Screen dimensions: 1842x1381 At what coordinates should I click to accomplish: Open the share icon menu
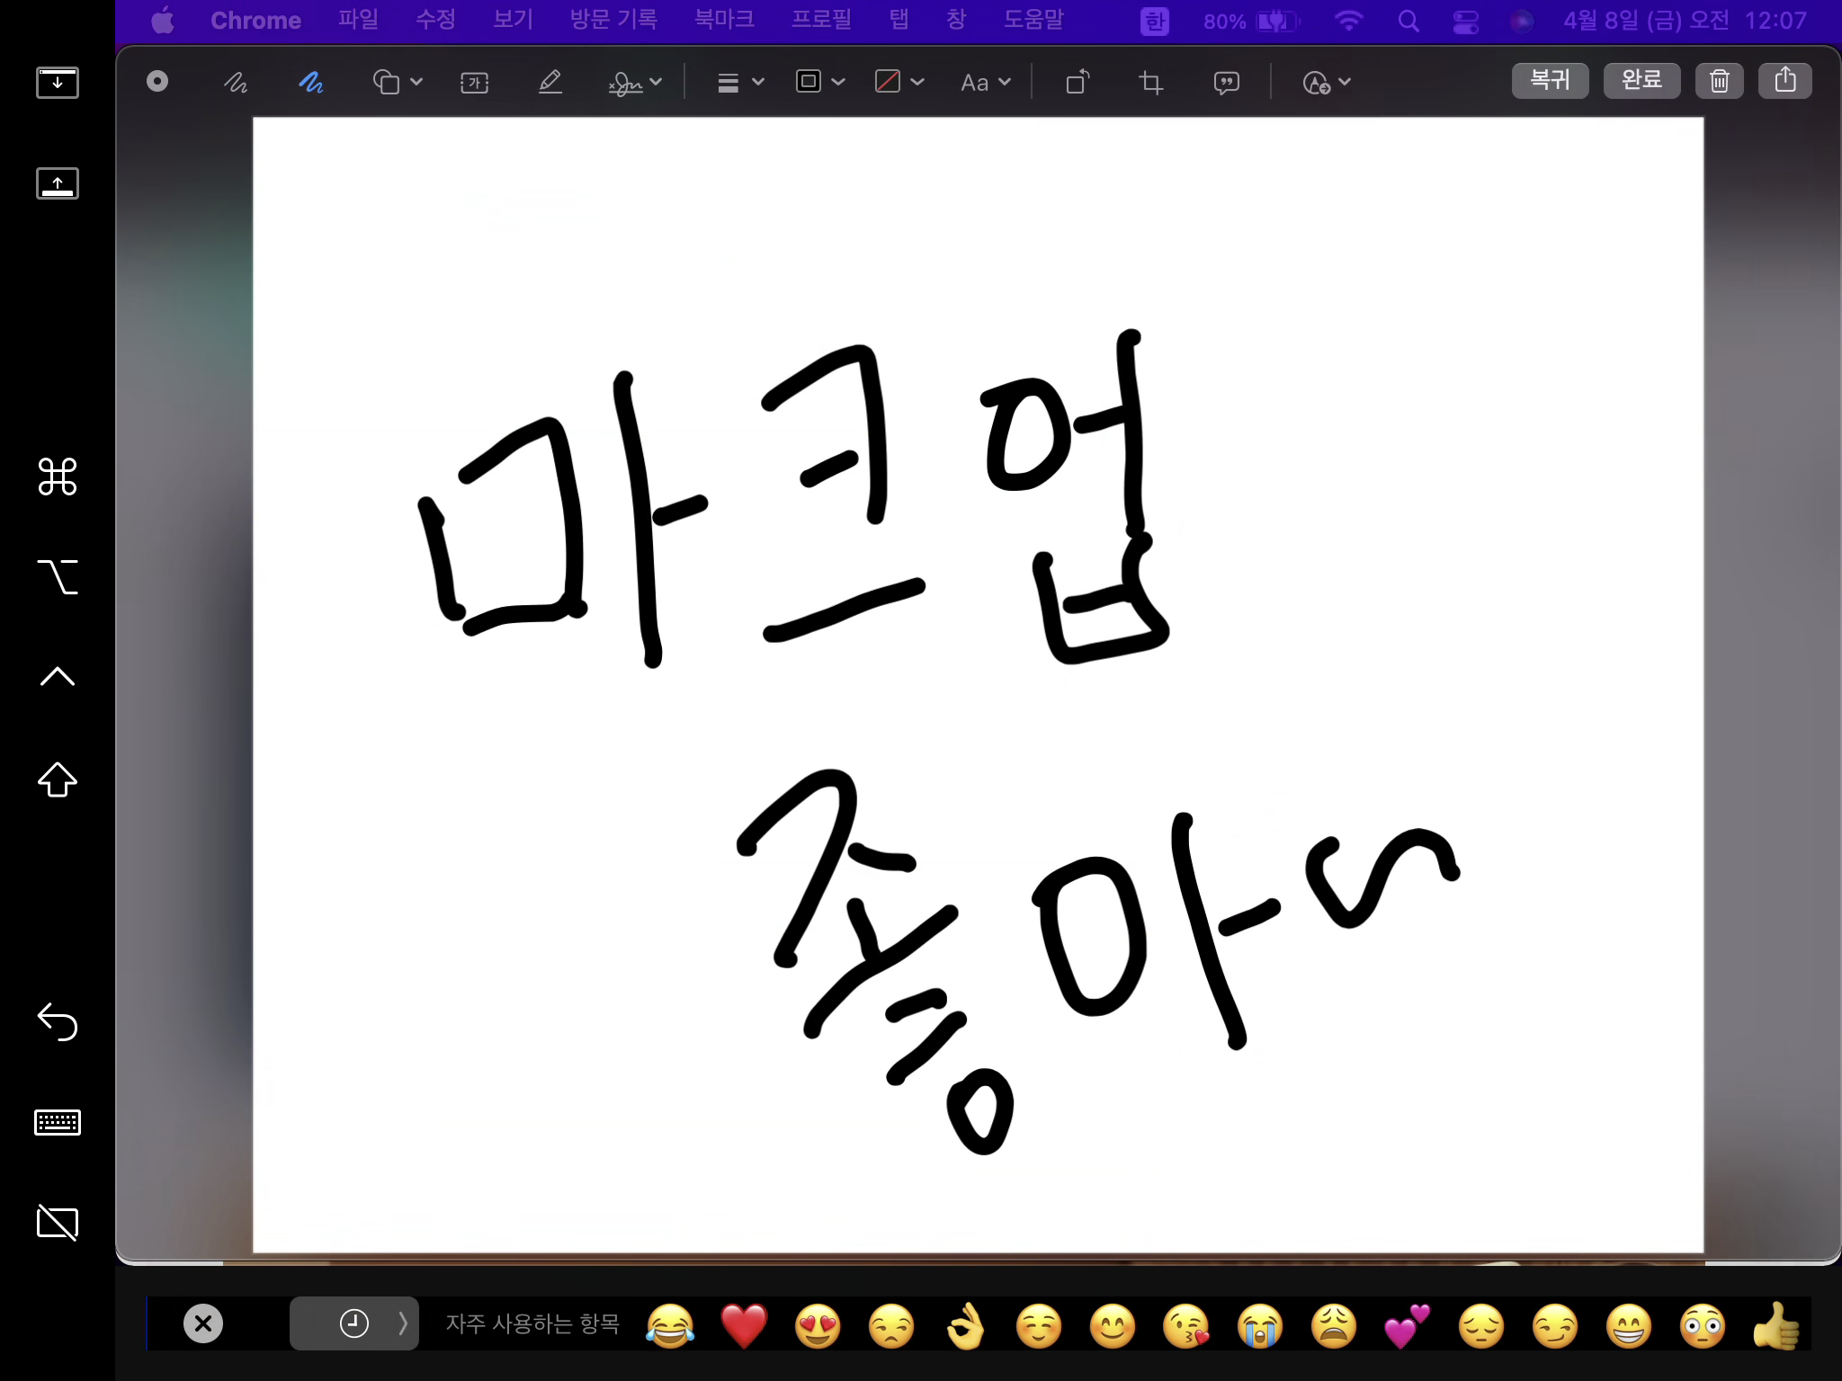tap(1785, 81)
